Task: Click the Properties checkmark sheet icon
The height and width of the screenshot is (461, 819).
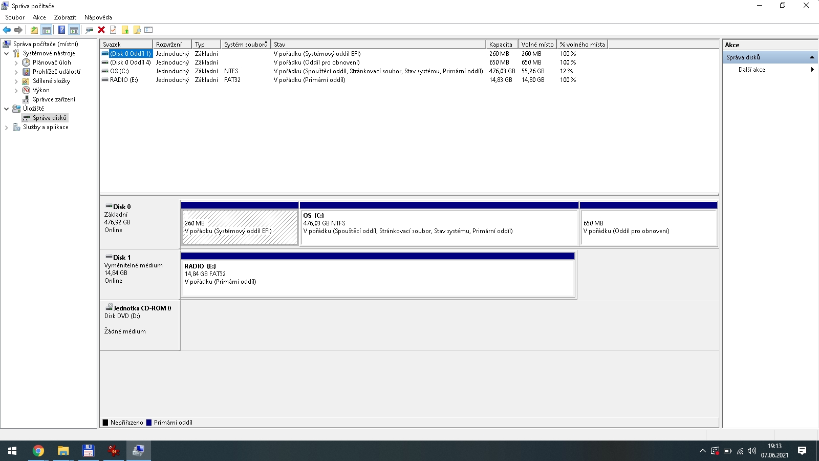Action: (x=113, y=30)
